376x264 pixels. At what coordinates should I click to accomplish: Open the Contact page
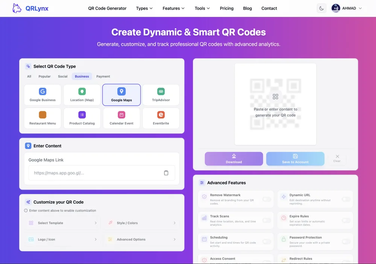269,8
